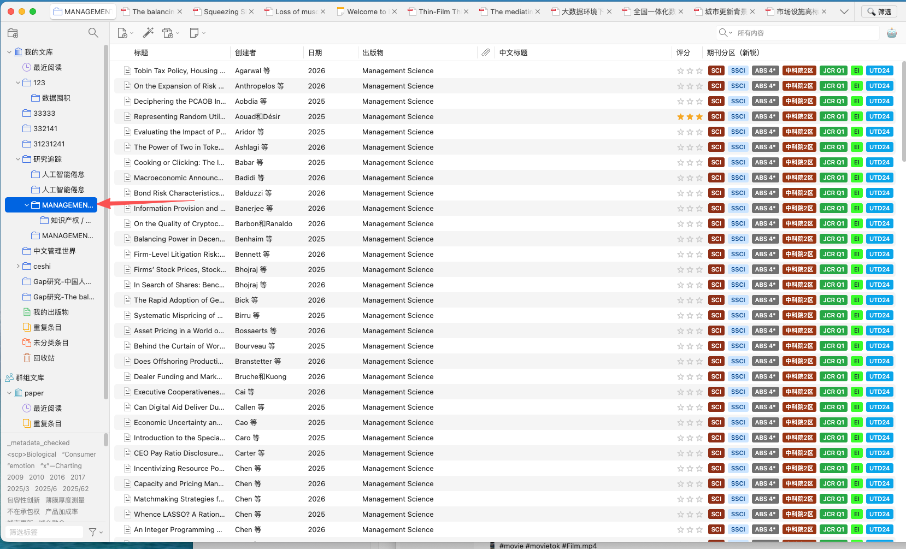Click the new note icon

(x=194, y=33)
